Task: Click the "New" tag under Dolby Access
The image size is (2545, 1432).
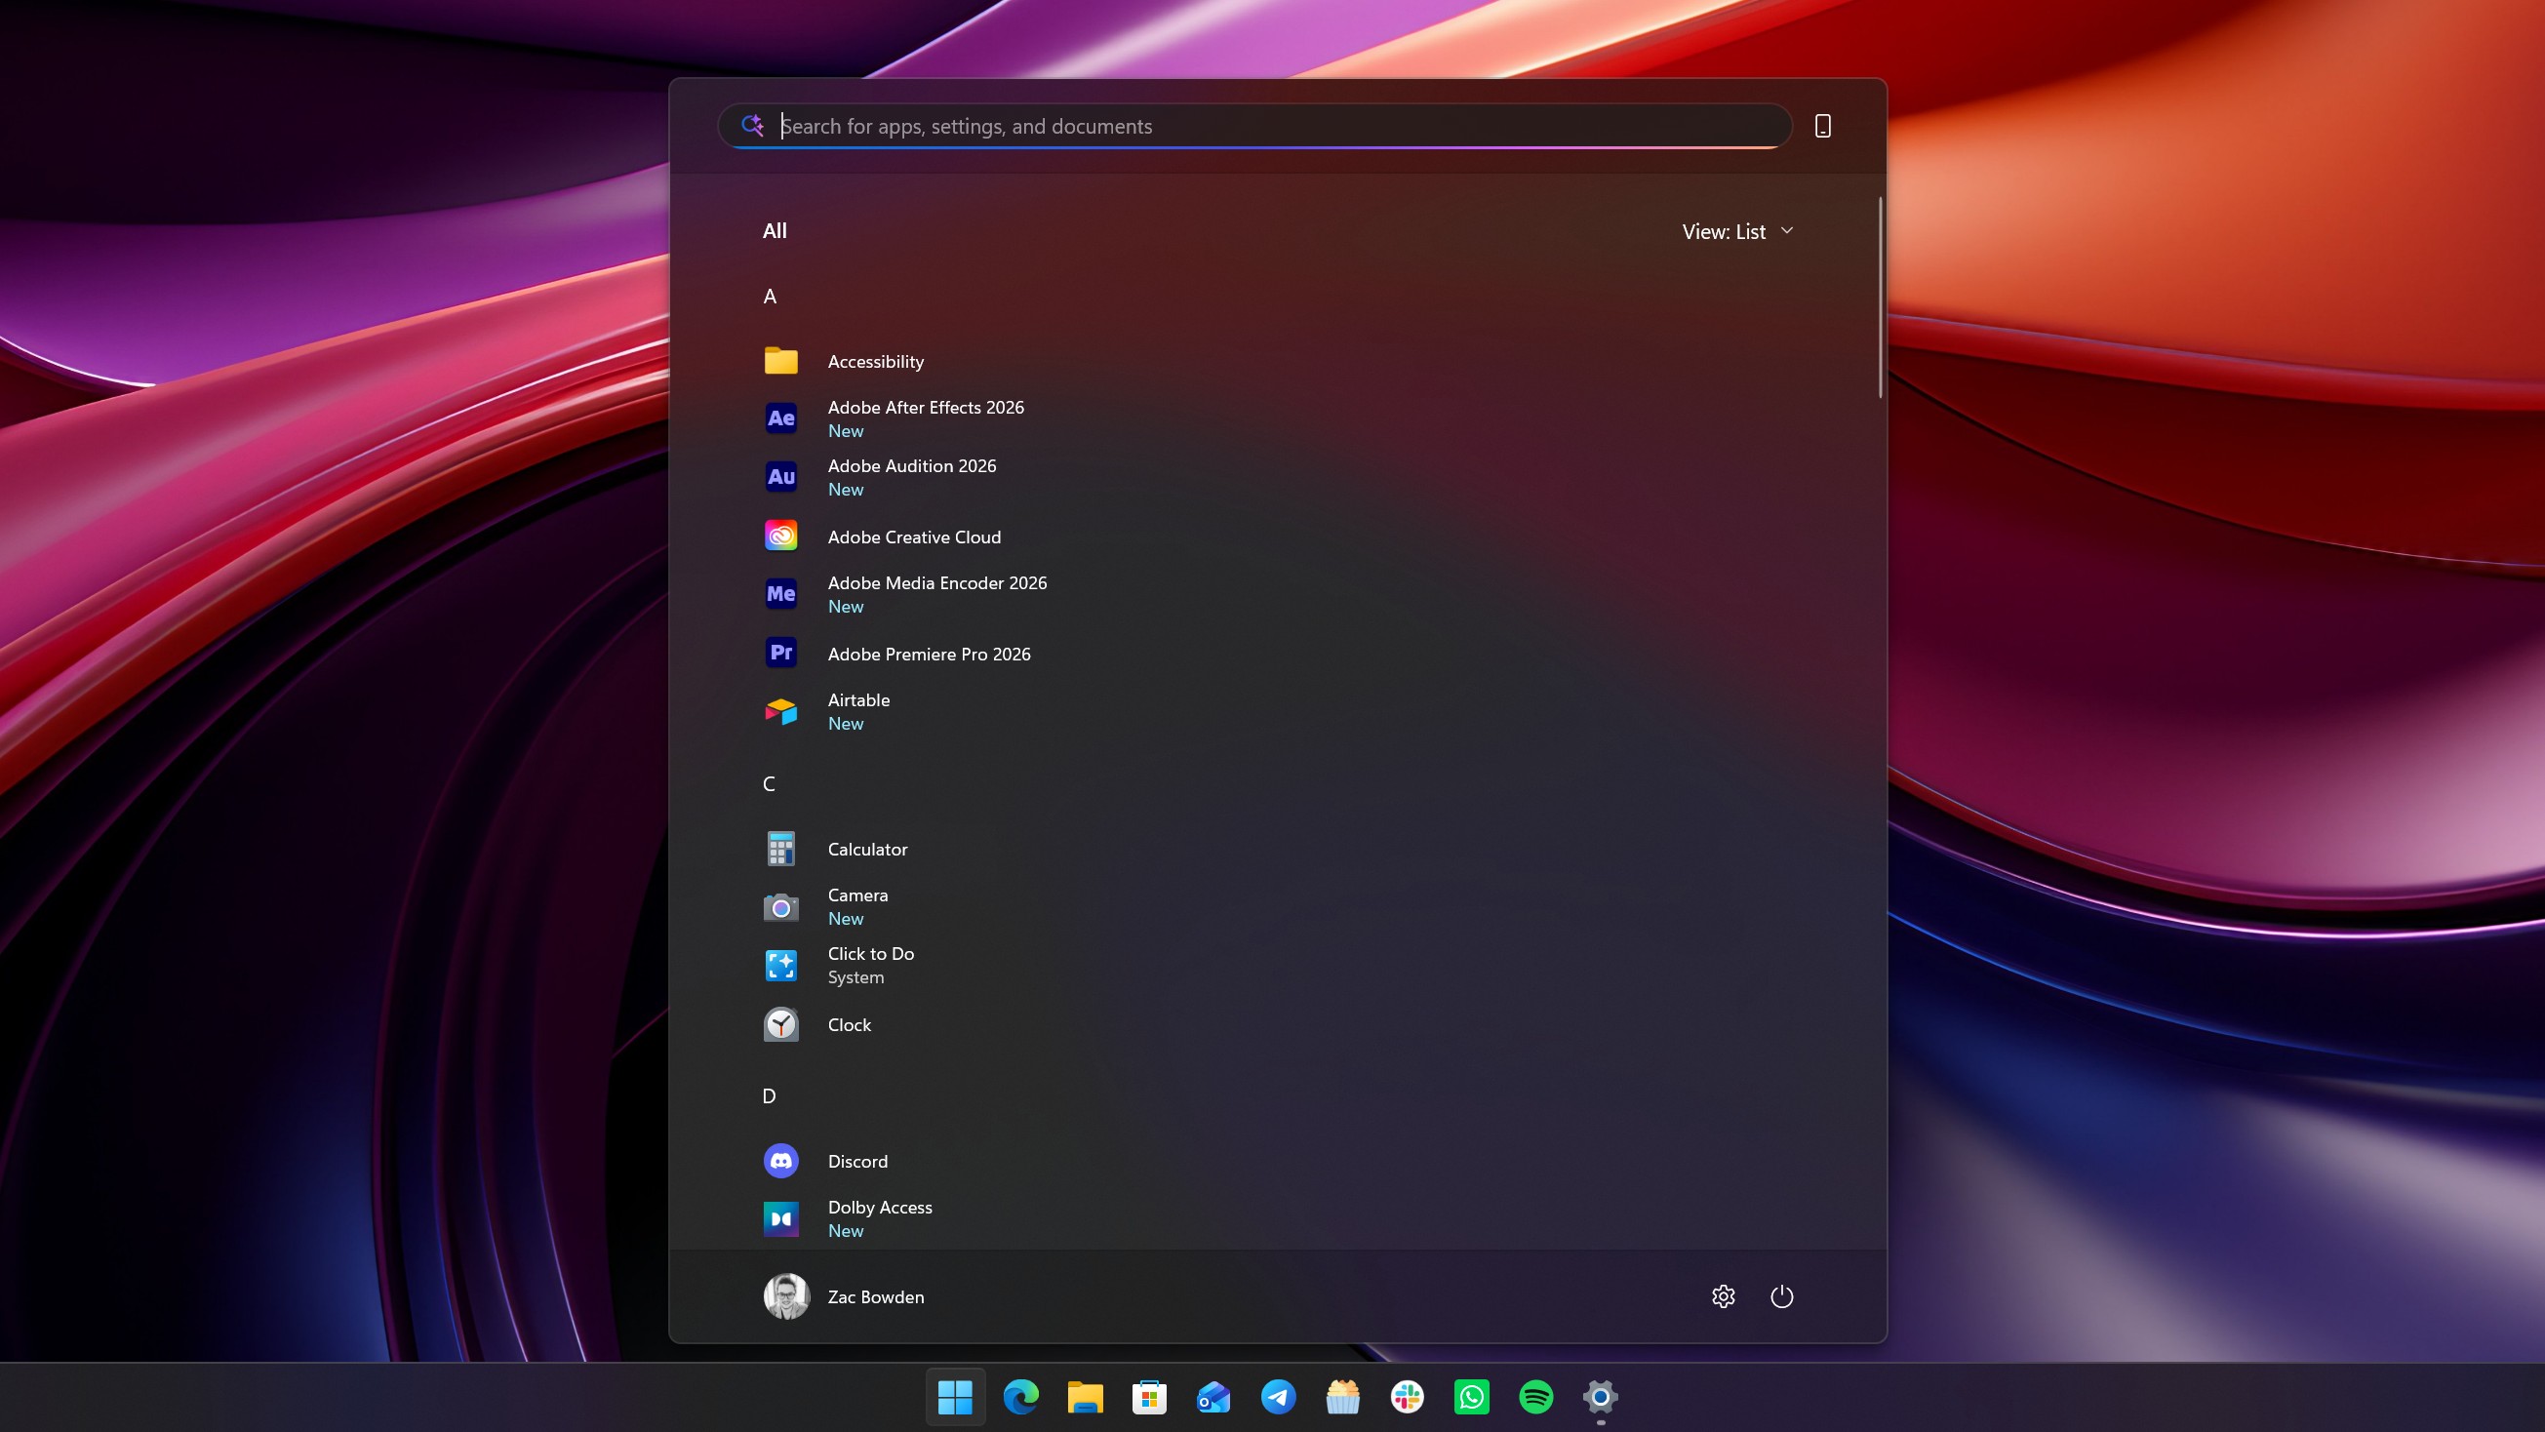Action: click(845, 1231)
